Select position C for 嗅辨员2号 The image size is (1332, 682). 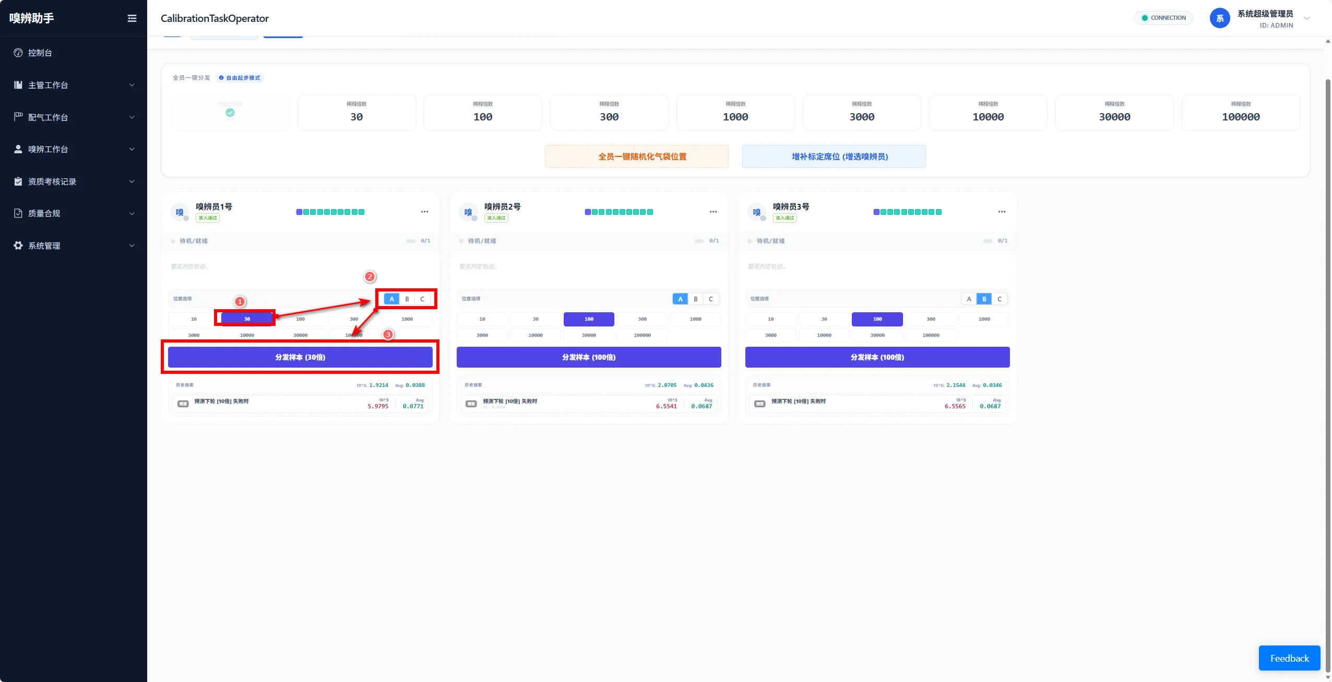tap(711, 299)
